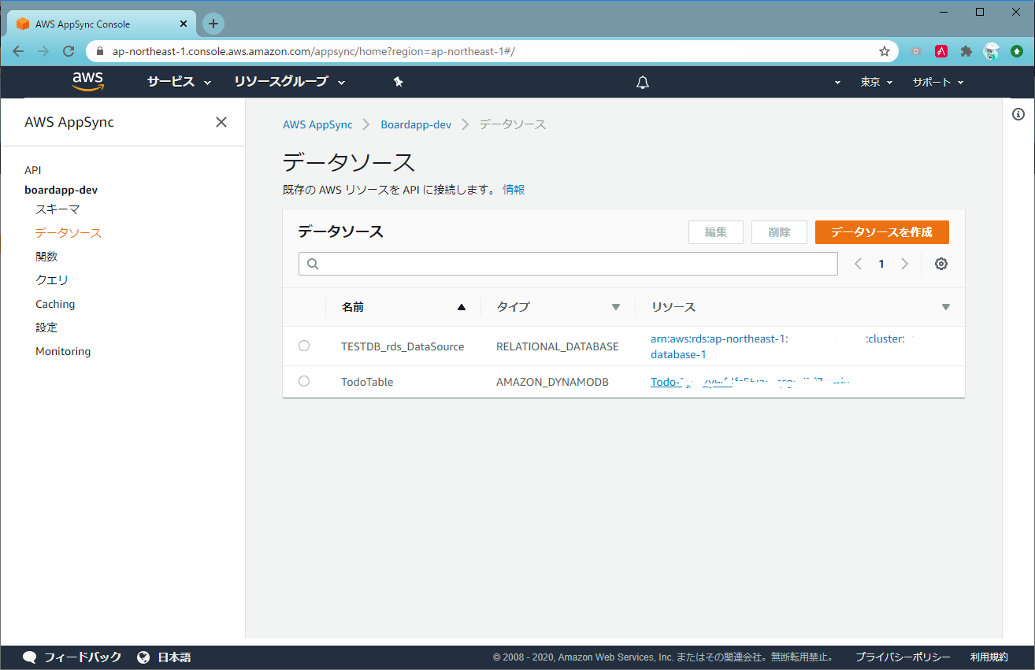Open クエリ in the sidebar
Viewport: 1035px width, 670px height.
click(x=52, y=280)
